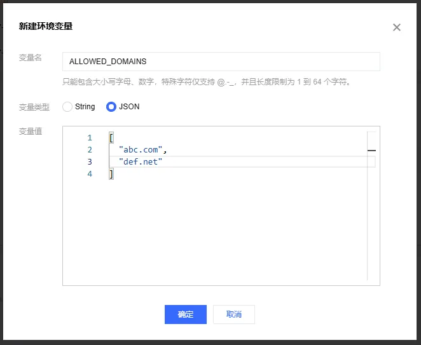Click the variable name hint text
421x345 pixels.
[207, 81]
